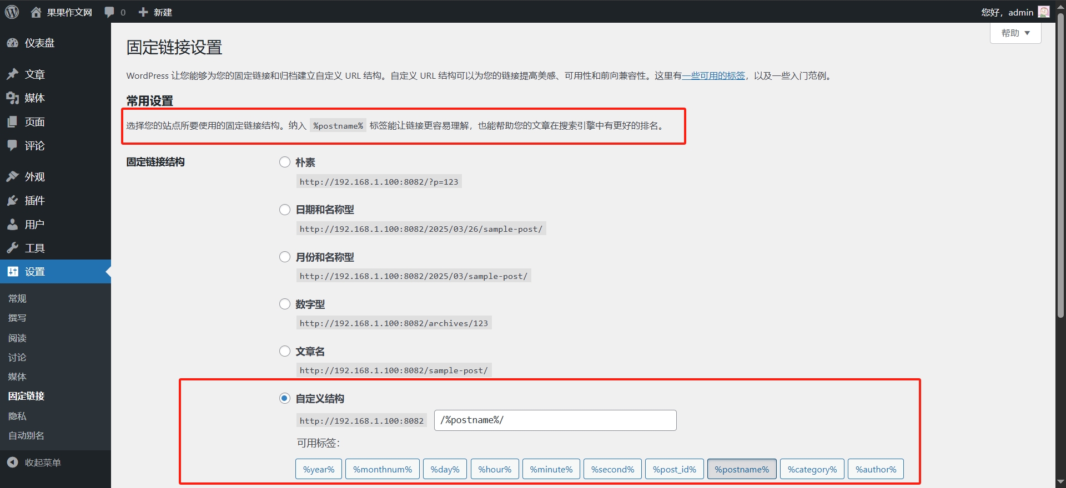1066x488 pixels.
Task: Click the 可用标签 label
Action: (x=318, y=443)
